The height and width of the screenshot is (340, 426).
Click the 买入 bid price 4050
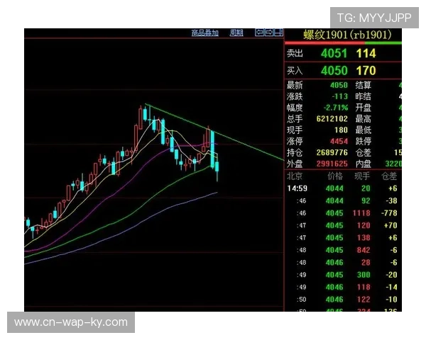tap(334, 71)
